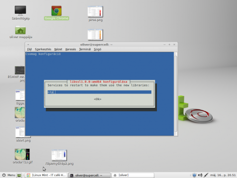Click the show desktop panel icon
Screen dimensions: 237x178
(x=19, y=175)
